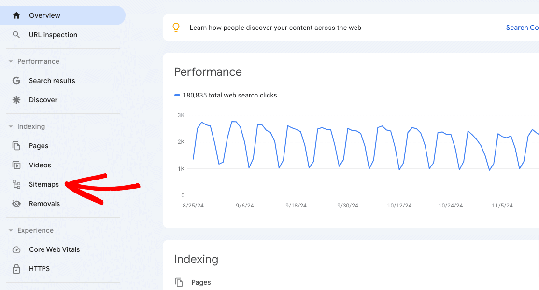Select the URL inspection magnifier icon
The image size is (539, 290).
click(16, 34)
